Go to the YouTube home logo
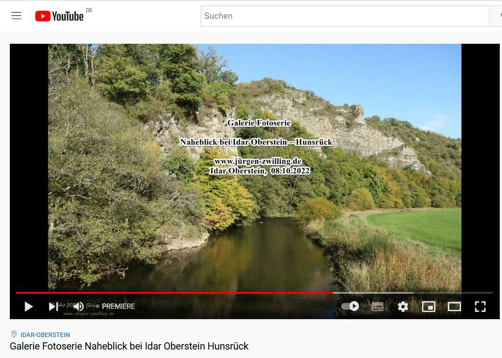 pos(59,16)
